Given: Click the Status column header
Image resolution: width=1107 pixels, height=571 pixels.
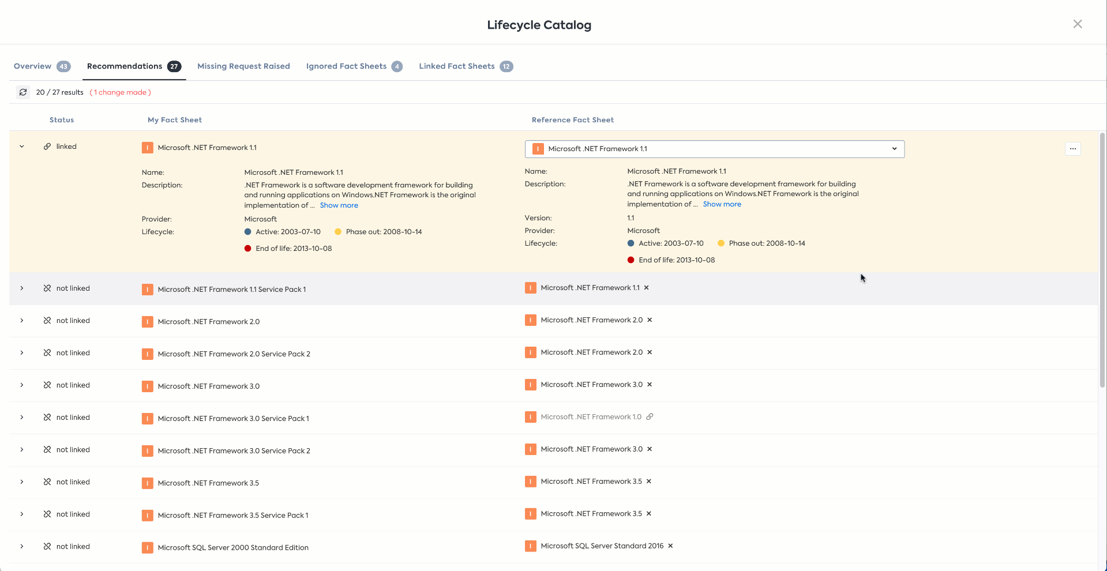Looking at the screenshot, I should [62, 120].
